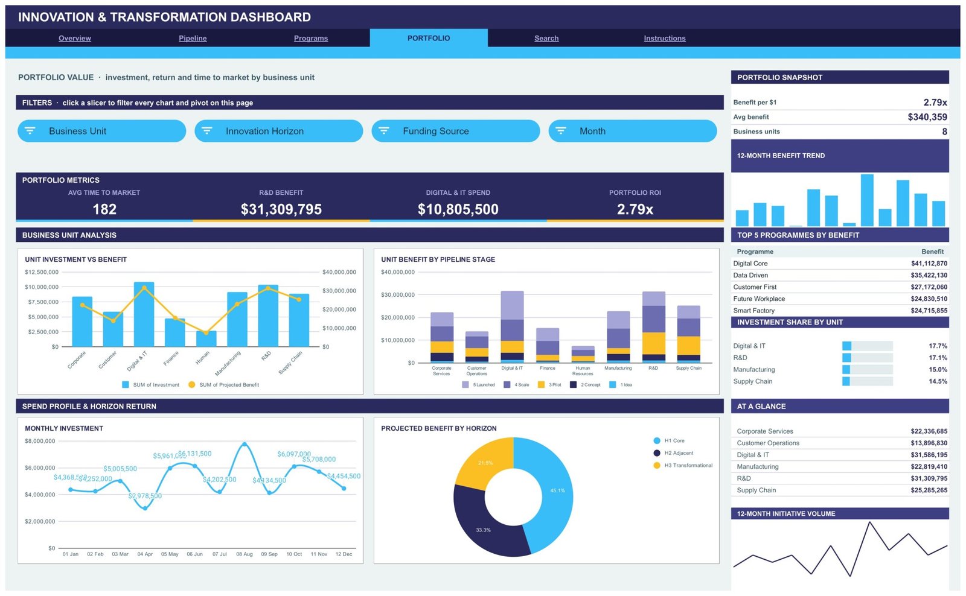Click the H1 Core legend marker
This screenshot has height=596, width=966.
pyautogui.click(x=657, y=441)
